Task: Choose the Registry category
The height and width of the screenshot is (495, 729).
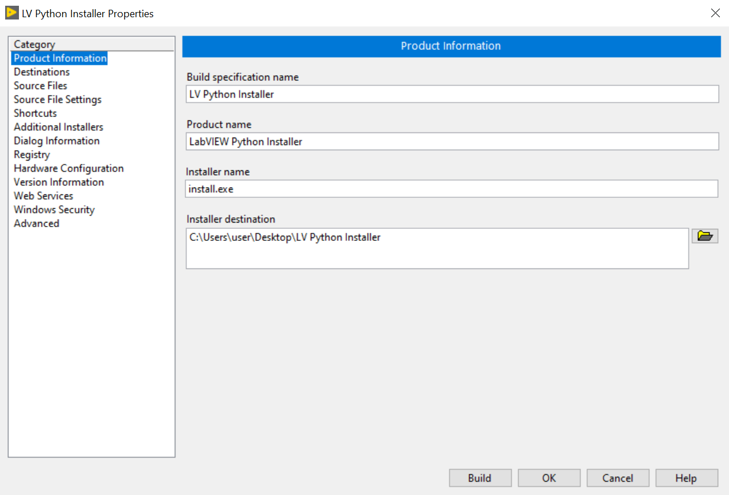Action: click(32, 154)
